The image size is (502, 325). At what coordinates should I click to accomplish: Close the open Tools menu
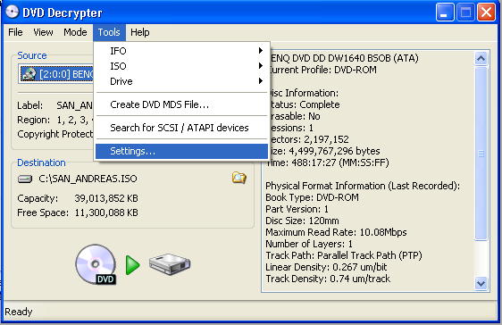(109, 32)
